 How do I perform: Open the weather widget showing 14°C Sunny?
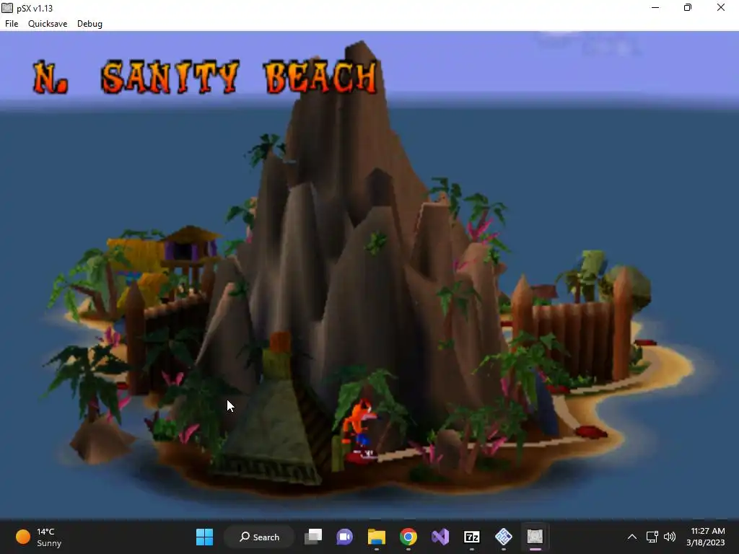click(x=39, y=537)
